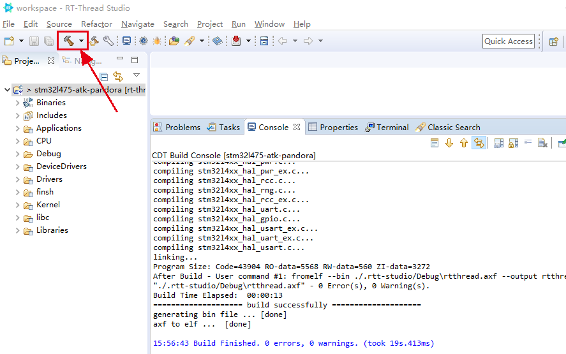
Task: Switch to the Classic Search tab
Action: pyautogui.click(x=448, y=128)
